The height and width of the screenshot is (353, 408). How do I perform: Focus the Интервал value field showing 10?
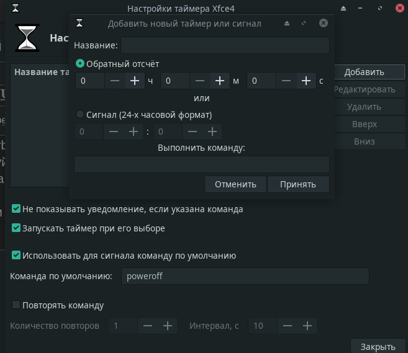pyautogui.click(x=263, y=326)
